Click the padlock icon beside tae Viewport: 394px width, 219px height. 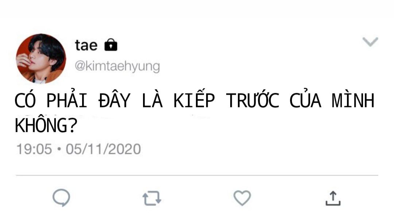click(x=111, y=45)
